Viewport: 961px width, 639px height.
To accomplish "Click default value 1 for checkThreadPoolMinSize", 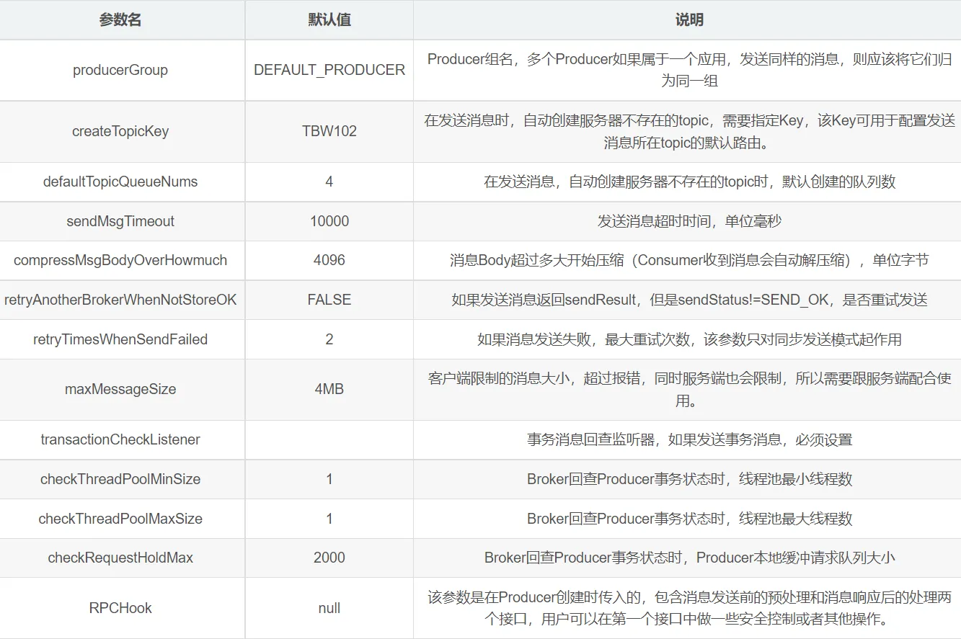I will [x=329, y=479].
